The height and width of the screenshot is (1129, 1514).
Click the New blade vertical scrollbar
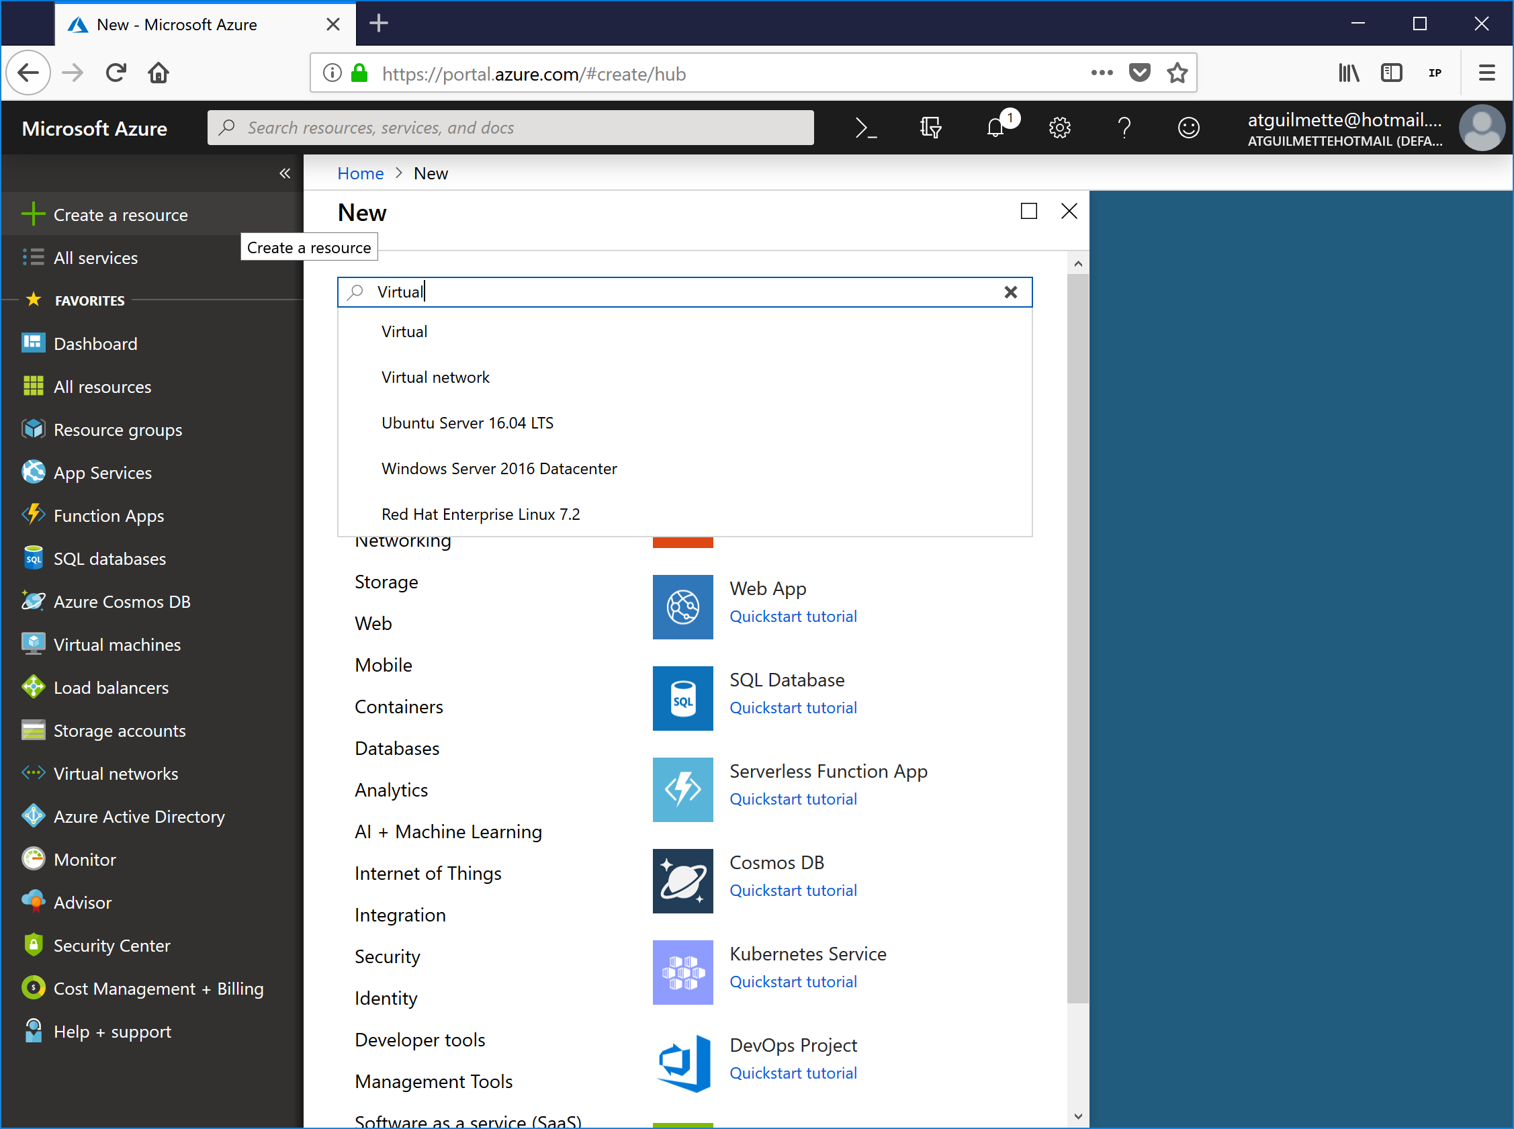1077,635
